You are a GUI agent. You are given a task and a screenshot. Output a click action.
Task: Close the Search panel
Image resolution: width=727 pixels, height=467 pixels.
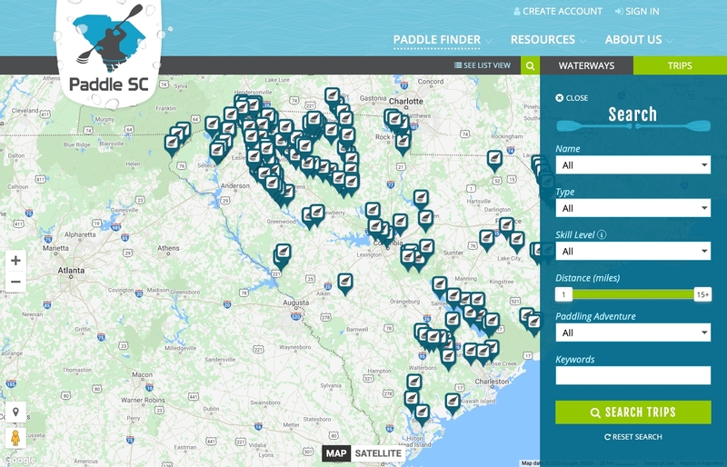[572, 98]
